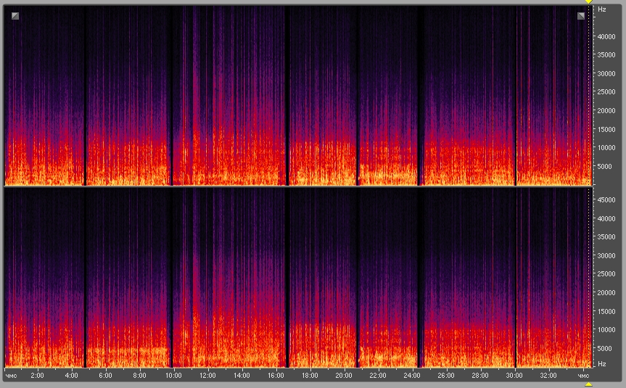Click the Hz label at the ruler's bottom
This screenshot has height=388, width=626.
pos(602,363)
